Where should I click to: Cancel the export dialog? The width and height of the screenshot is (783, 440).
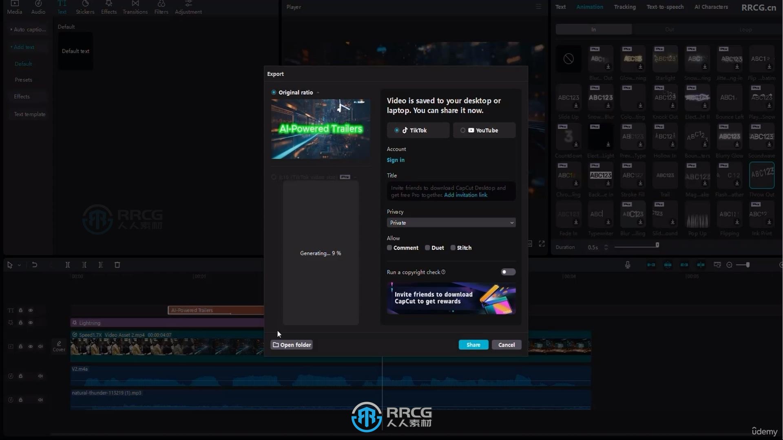click(507, 345)
